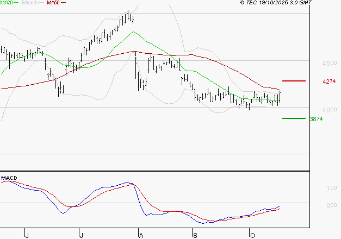Select the A month axis marker
The height and width of the screenshot is (239, 341).
(x=140, y=235)
